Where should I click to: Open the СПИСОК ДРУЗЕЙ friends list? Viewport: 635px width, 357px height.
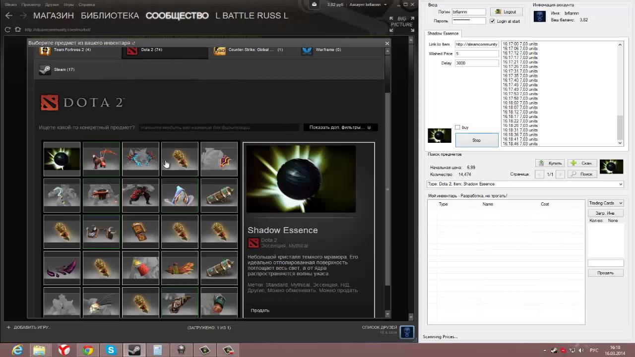[x=381, y=327]
